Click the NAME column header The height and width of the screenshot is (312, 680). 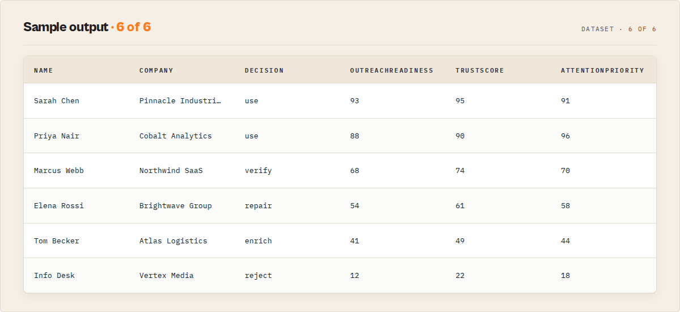(x=44, y=70)
